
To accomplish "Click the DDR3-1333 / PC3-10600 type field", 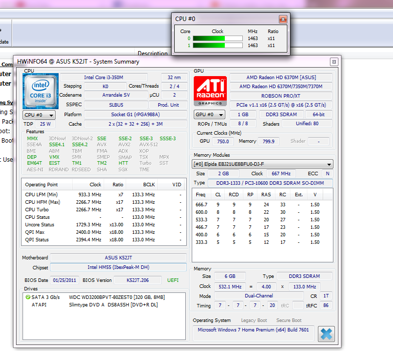I will (270, 183).
